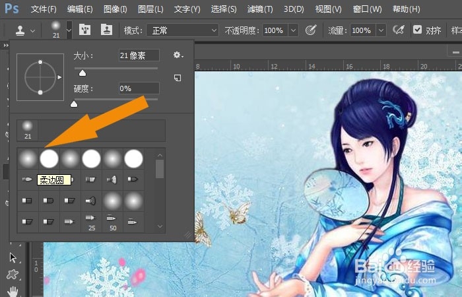The width and height of the screenshot is (462, 297).
Task: Open the 视图(V) menu
Action: tap(328, 9)
